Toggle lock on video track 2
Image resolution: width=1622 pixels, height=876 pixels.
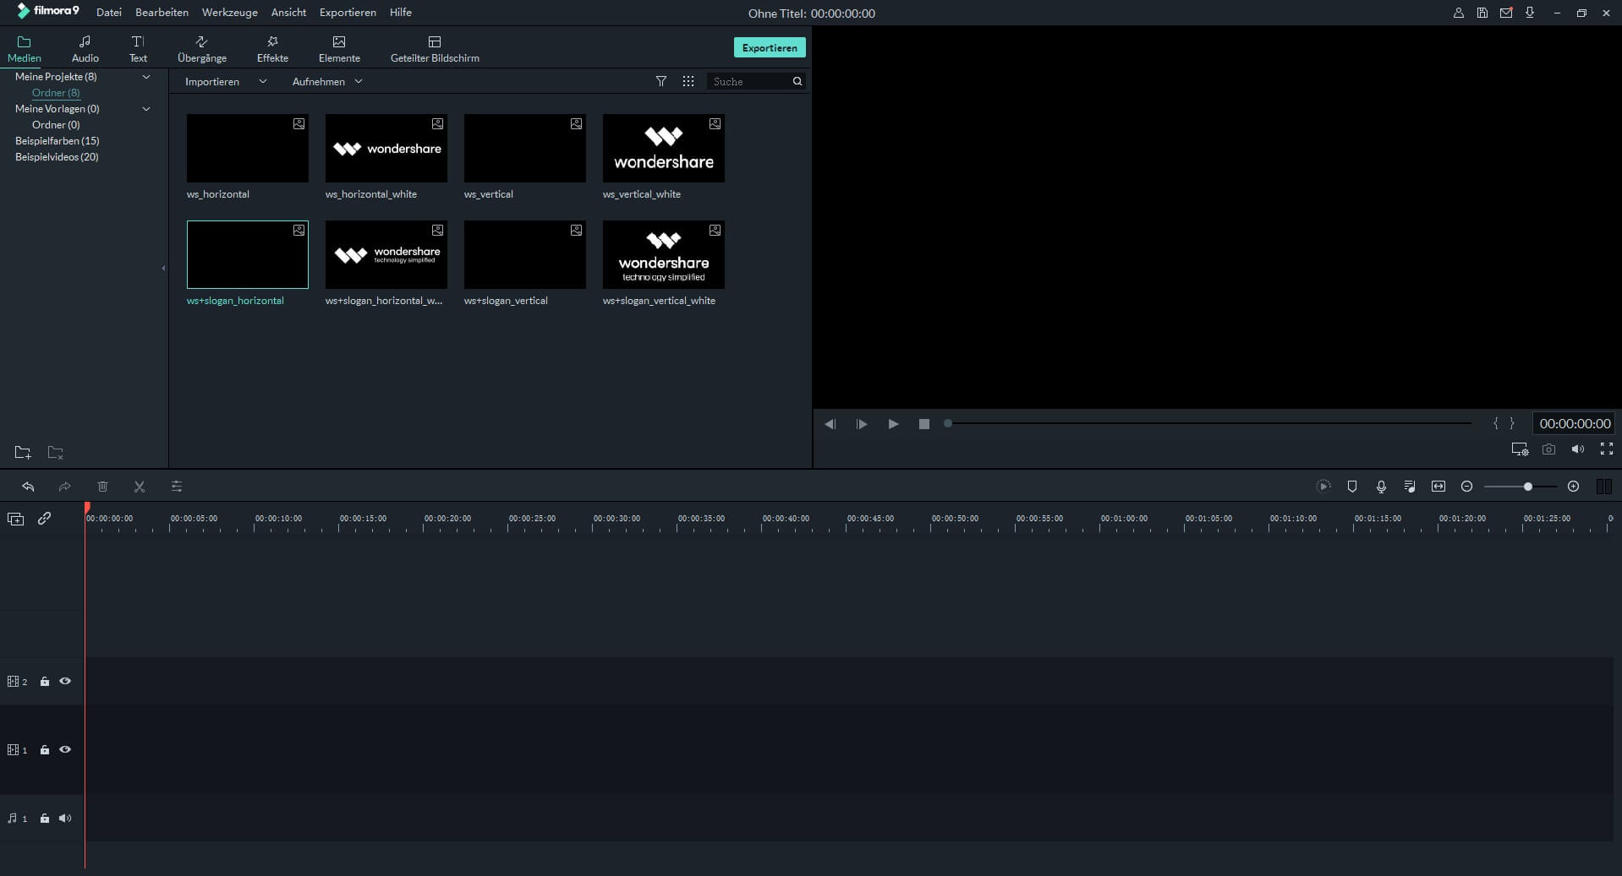click(x=45, y=682)
